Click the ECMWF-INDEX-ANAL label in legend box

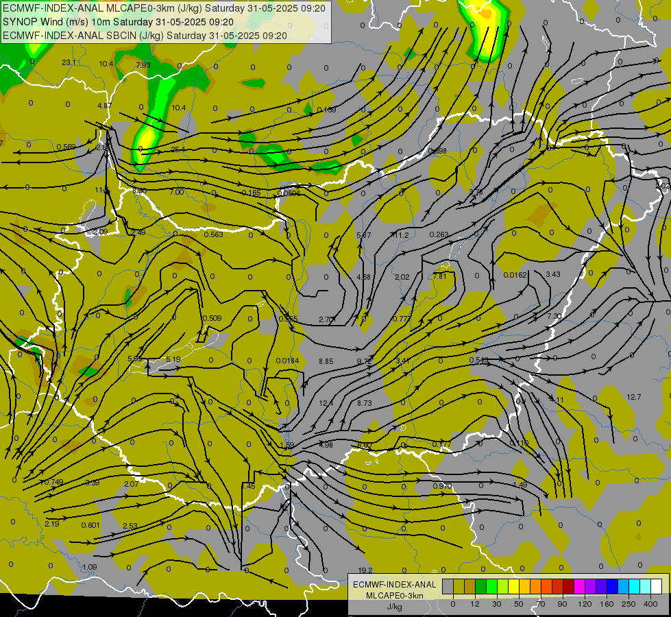tap(394, 585)
